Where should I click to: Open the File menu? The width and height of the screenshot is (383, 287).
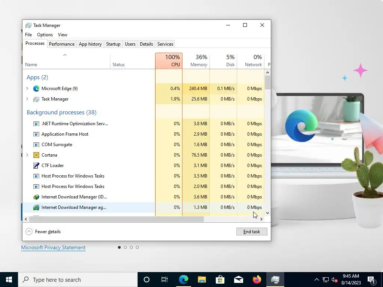pyautogui.click(x=28, y=35)
